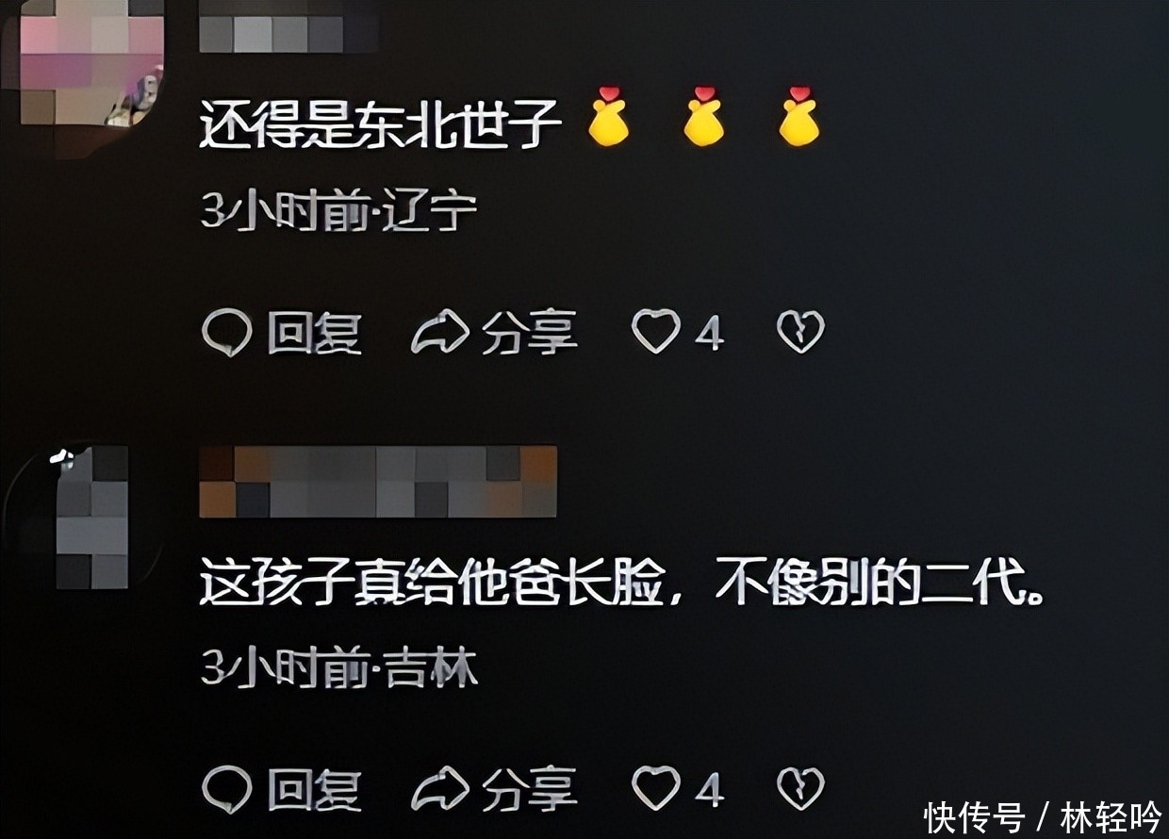Dislike the 吉林 comment via the broken heart icon

click(800, 788)
